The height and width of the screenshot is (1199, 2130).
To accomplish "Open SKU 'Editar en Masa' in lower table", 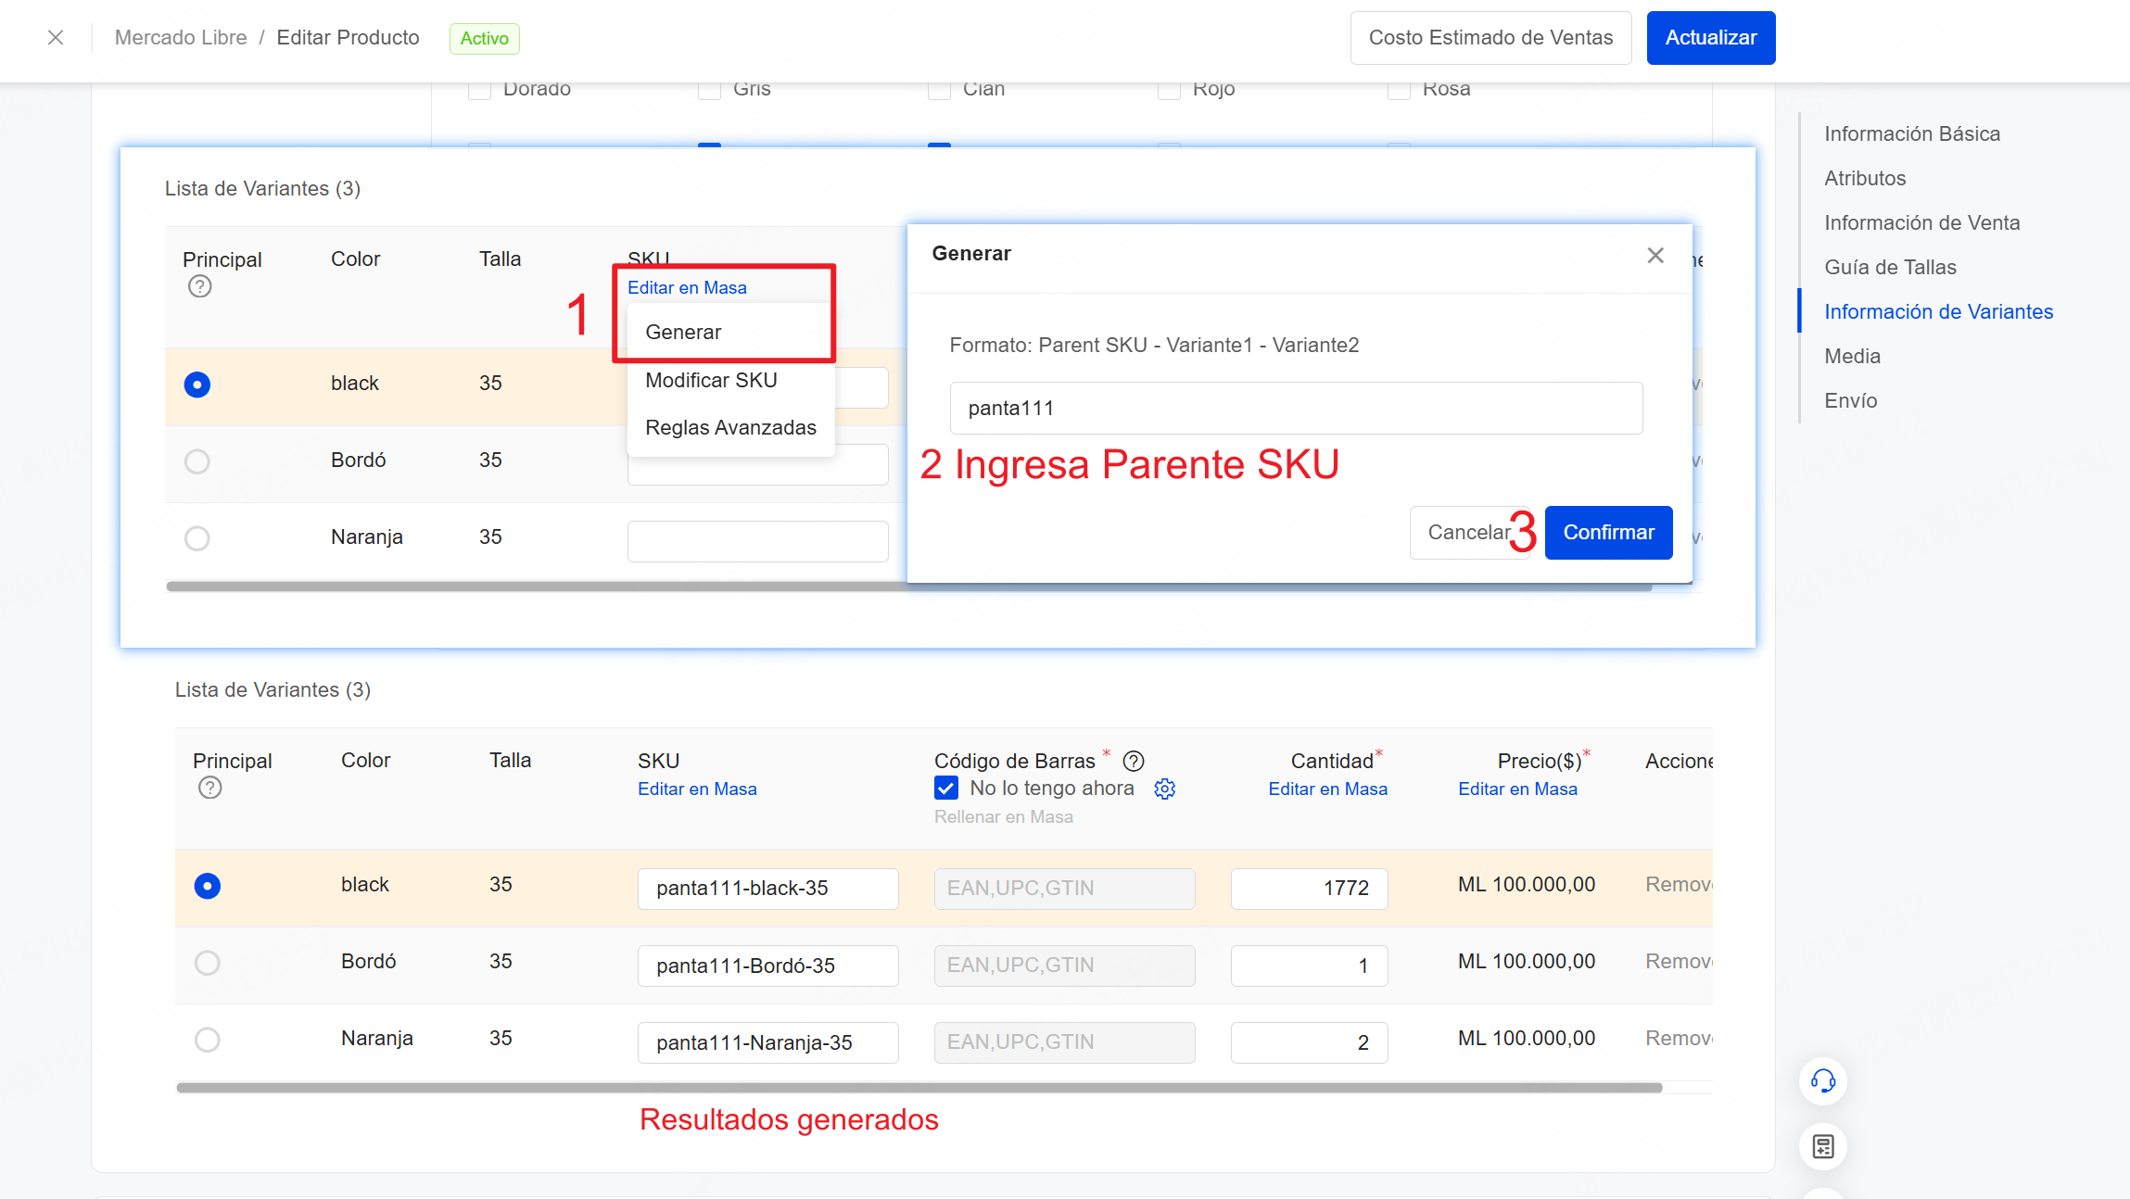I will 697,789.
